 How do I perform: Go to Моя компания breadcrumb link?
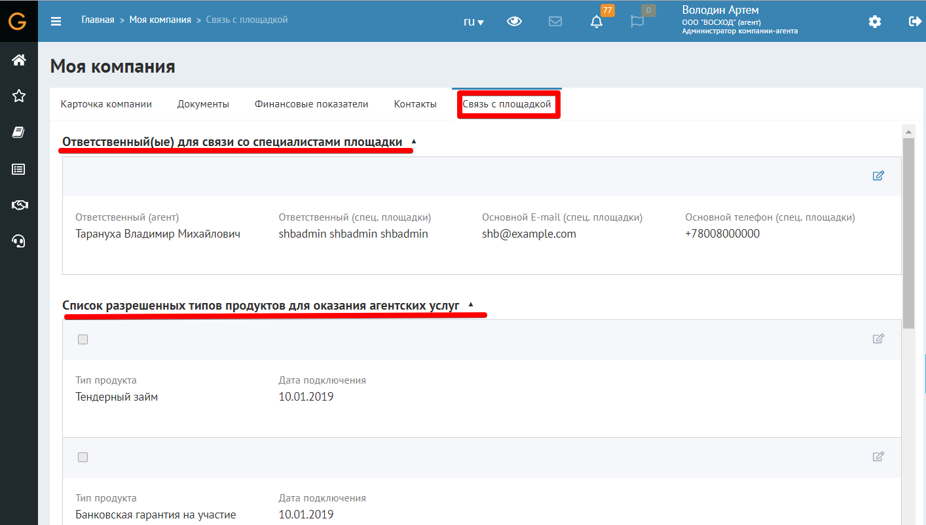tap(160, 20)
